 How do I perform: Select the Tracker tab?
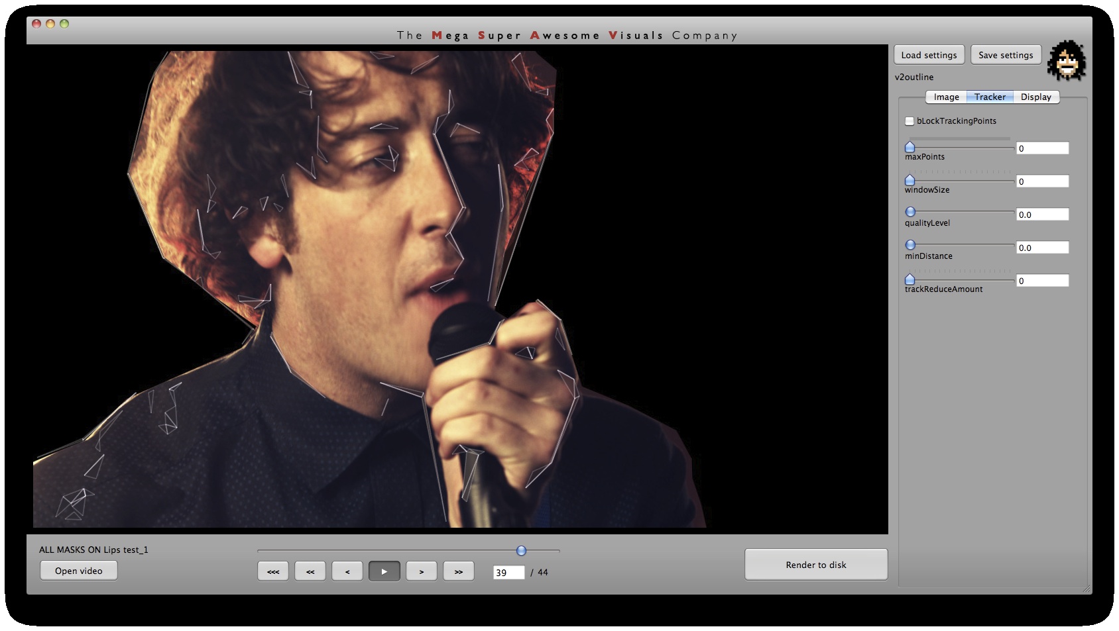[990, 97]
